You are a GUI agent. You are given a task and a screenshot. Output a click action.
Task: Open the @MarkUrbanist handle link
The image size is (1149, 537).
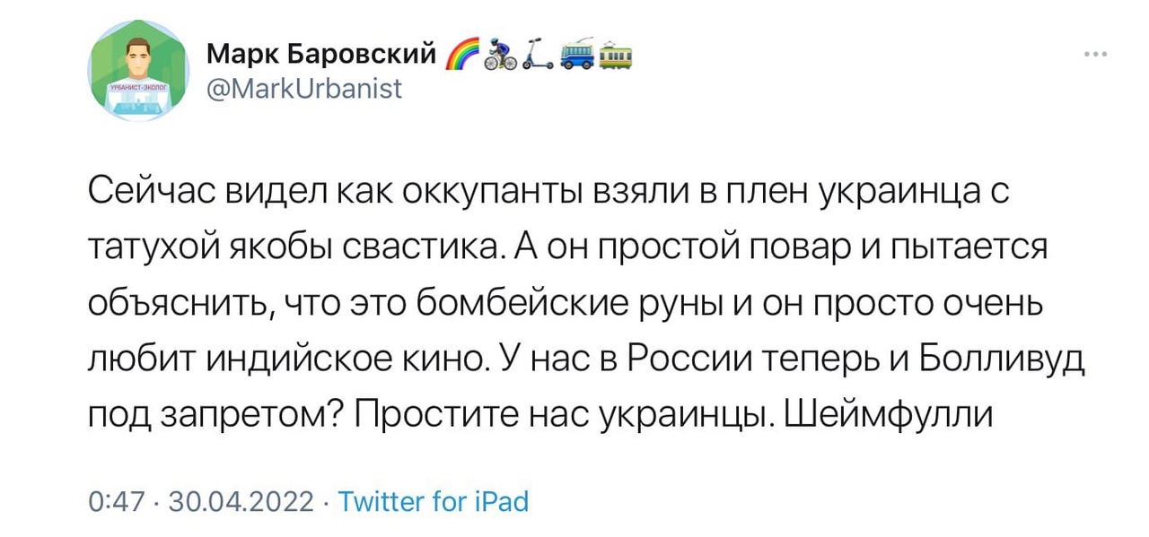(x=304, y=89)
